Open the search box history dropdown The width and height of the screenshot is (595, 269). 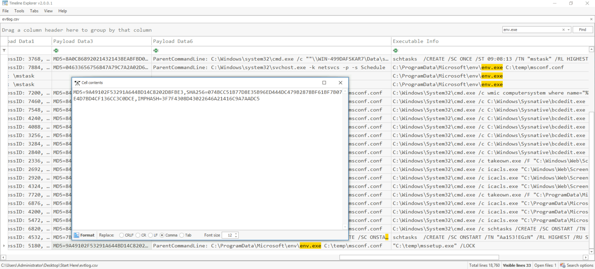pyautogui.click(x=569, y=30)
